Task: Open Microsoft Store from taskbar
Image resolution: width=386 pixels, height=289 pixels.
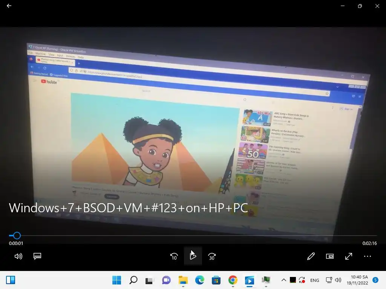Action: [x=216, y=280]
